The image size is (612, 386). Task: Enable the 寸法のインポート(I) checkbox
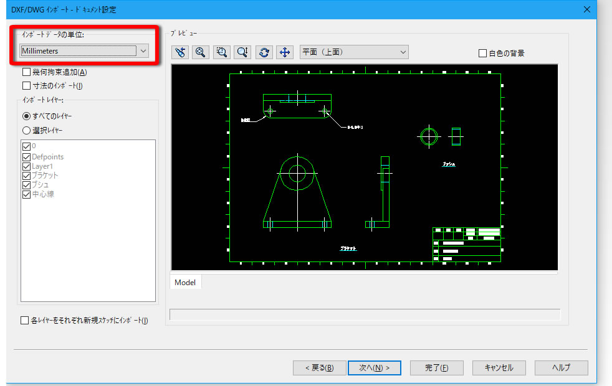click(x=27, y=85)
